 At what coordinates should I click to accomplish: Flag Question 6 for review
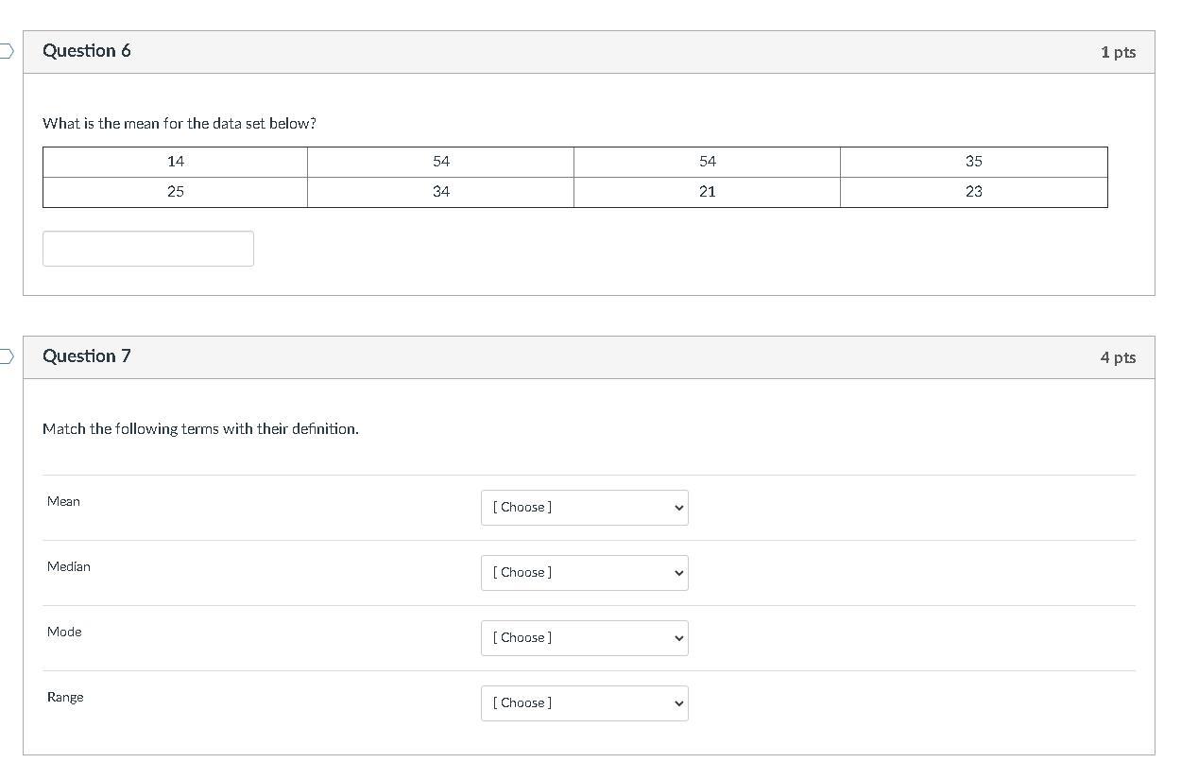click(6, 51)
